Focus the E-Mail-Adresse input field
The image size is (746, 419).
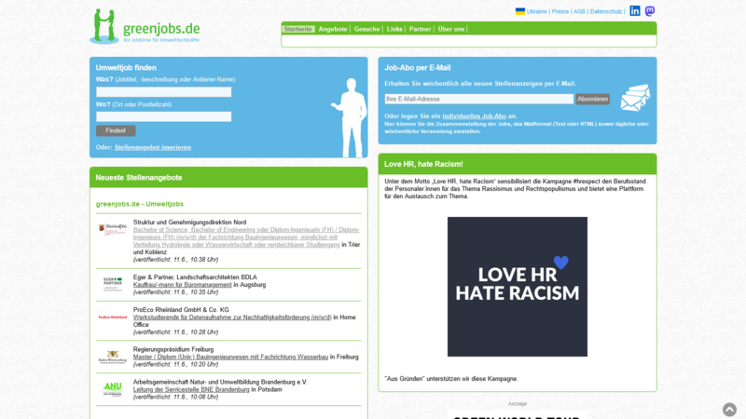click(478, 99)
